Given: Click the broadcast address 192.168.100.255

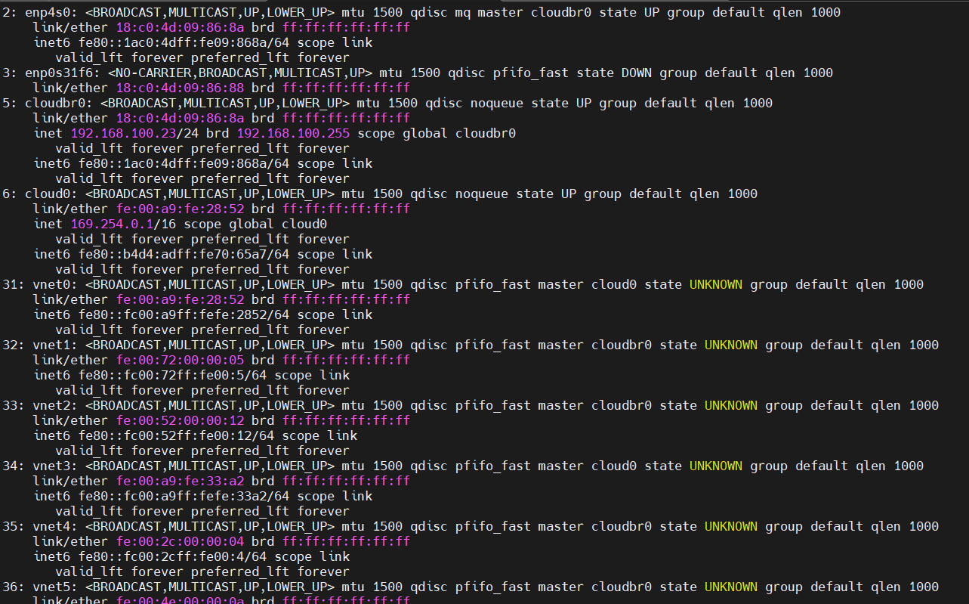Looking at the screenshot, I should [293, 133].
